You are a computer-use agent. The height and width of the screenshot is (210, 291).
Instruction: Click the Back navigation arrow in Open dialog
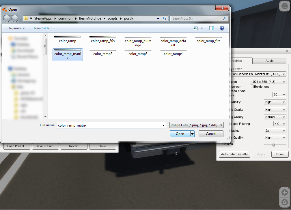coord(7,18)
